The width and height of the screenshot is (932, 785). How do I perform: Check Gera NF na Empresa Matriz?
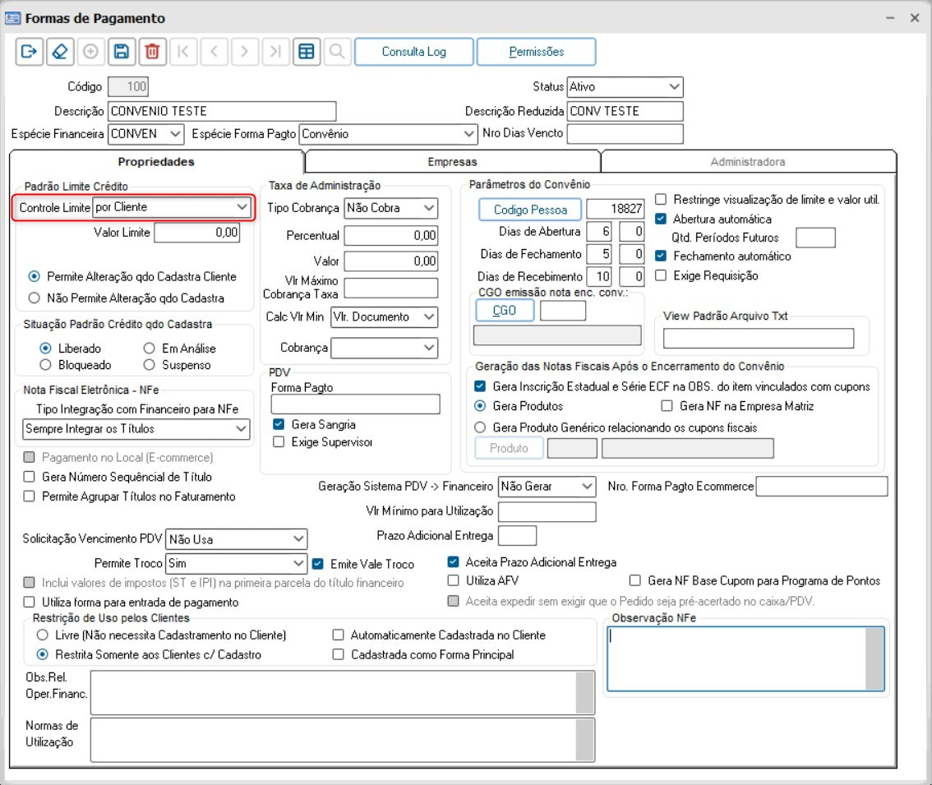click(x=667, y=405)
